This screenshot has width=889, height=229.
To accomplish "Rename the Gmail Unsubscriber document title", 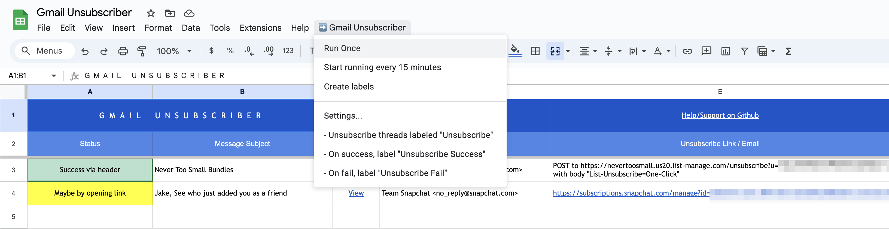I will (84, 13).
